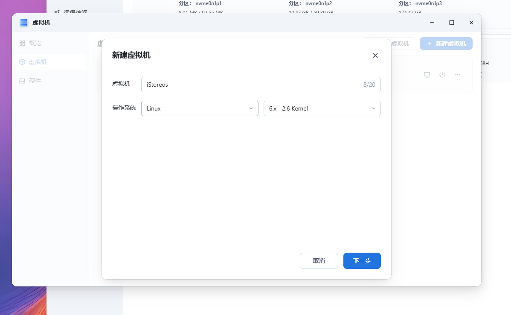Image resolution: width=511 pixels, height=315 pixels.
Task: Click the plus 新建虚拟机 button in header
Action: point(446,44)
